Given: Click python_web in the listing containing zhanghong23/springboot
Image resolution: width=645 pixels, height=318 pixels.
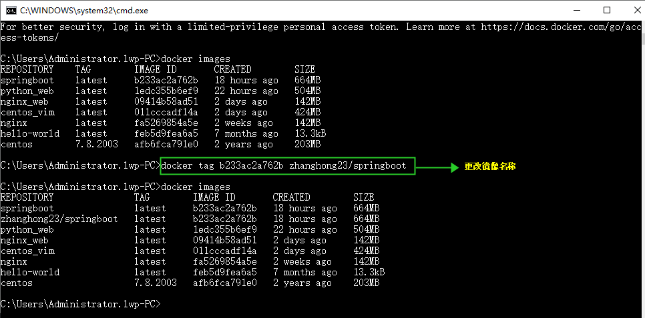Looking at the screenshot, I should (27, 229).
